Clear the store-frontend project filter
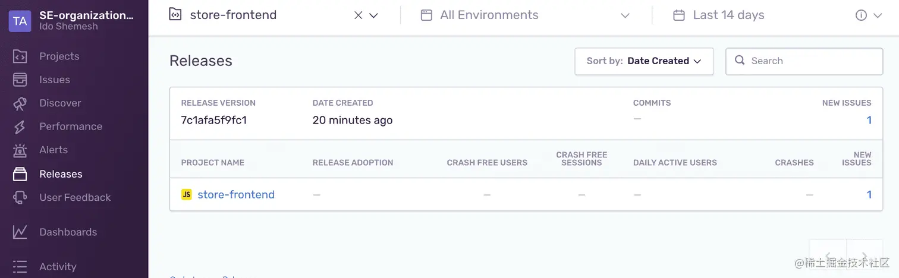Image resolution: width=899 pixels, height=278 pixels. pyautogui.click(x=358, y=15)
